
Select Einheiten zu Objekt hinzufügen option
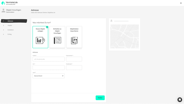(57, 37)
